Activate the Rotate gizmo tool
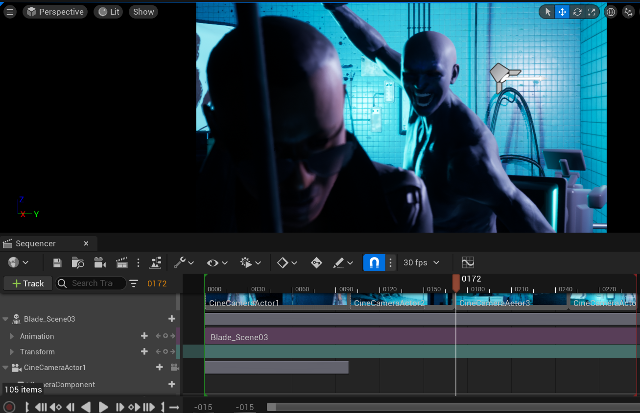This screenshot has height=413, width=640. (577, 12)
